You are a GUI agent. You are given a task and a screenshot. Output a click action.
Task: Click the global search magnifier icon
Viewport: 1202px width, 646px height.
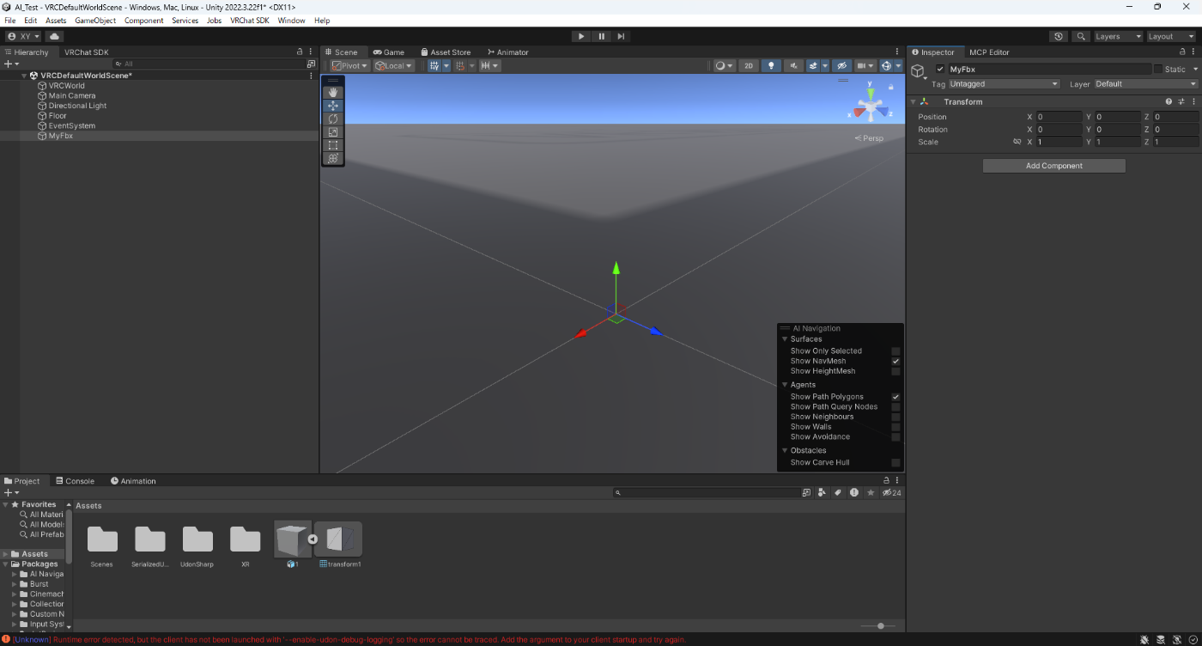click(x=1081, y=36)
